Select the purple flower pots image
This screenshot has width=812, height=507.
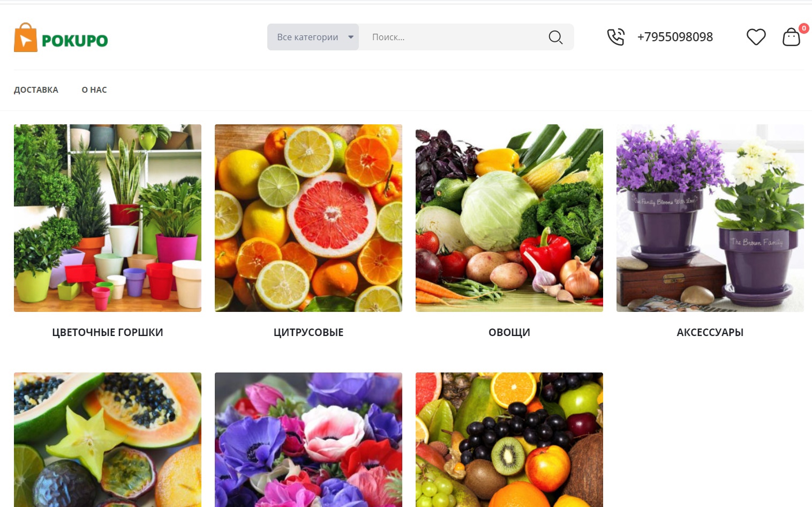(710, 218)
